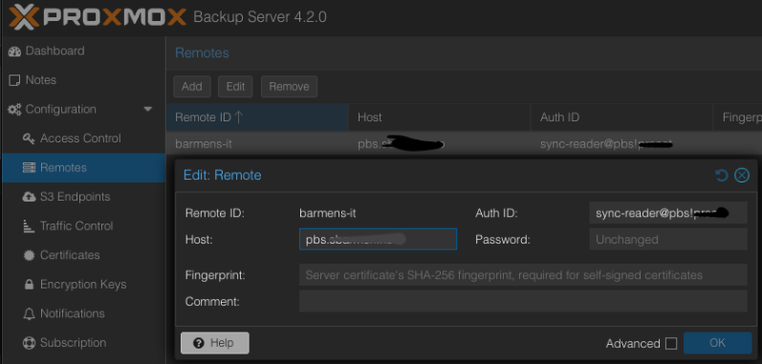Open Help for remote editing
The width and height of the screenshot is (762, 364).
tap(215, 343)
